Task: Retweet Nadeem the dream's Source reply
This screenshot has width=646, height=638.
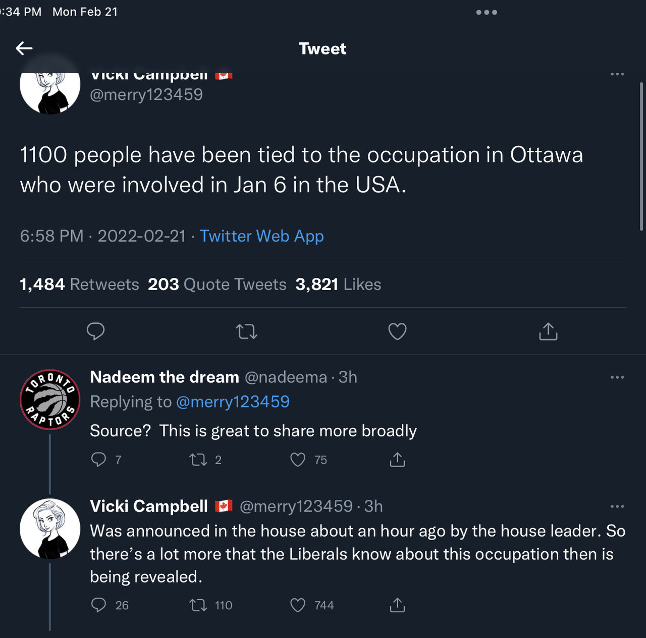Action: (x=198, y=459)
